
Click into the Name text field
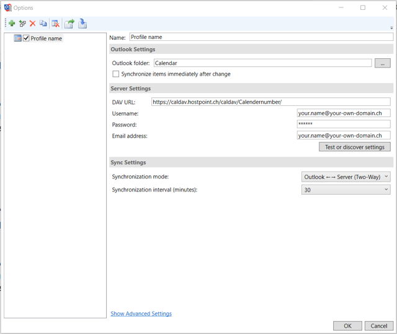point(261,37)
